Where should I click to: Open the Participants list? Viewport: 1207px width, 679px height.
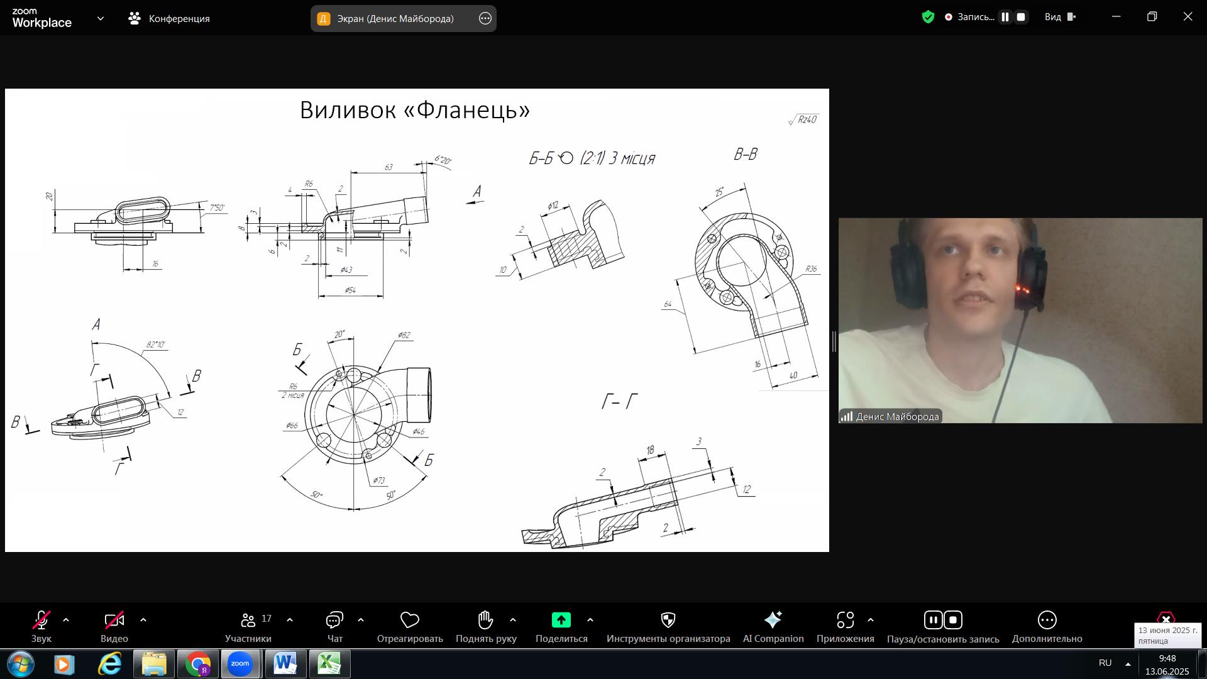(x=248, y=621)
